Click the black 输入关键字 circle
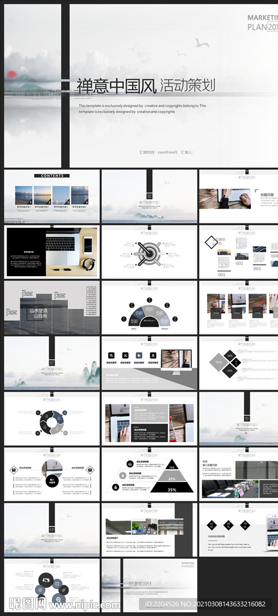Viewport: 278px width, 616px height. [x=52, y=481]
